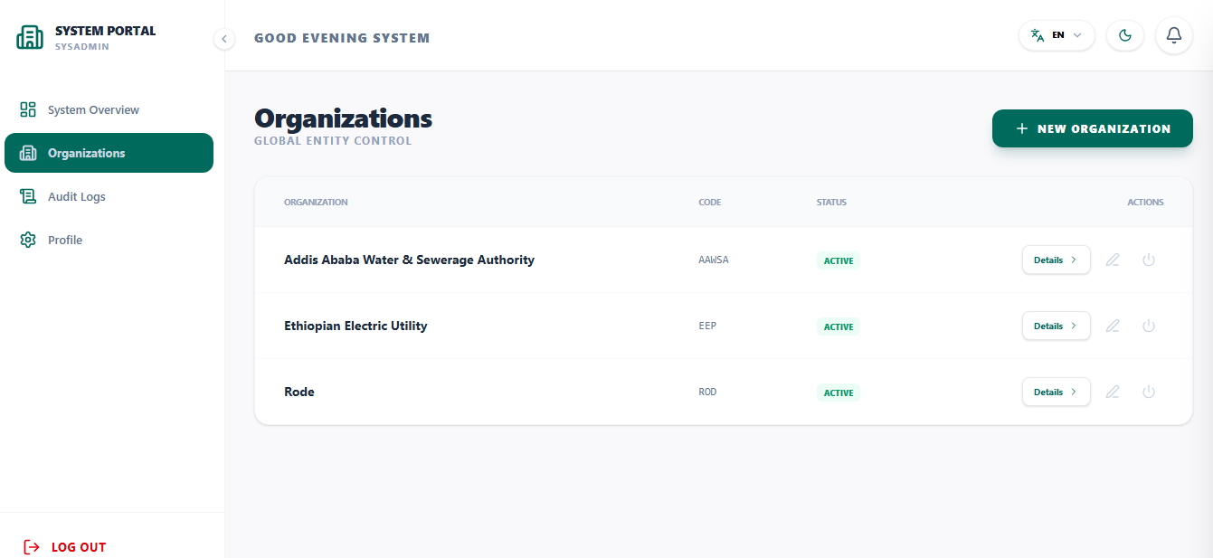This screenshot has height=558, width=1213.
Task: Deactivate Ethiopian Electric Utility with the power icon
Action: [x=1149, y=326]
